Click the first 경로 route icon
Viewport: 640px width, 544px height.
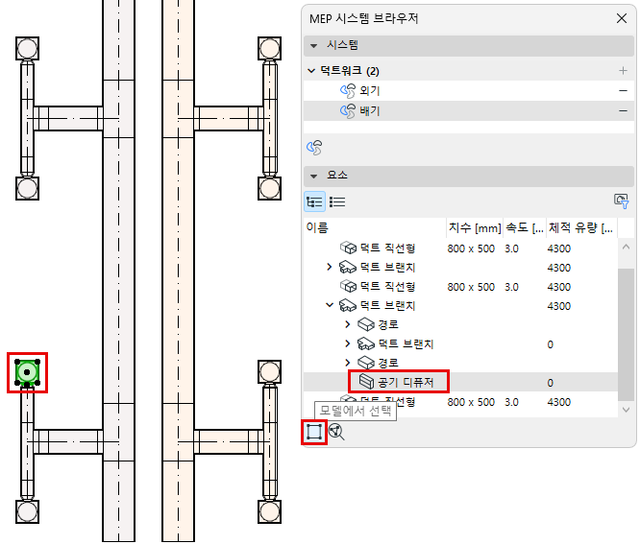point(366,324)
